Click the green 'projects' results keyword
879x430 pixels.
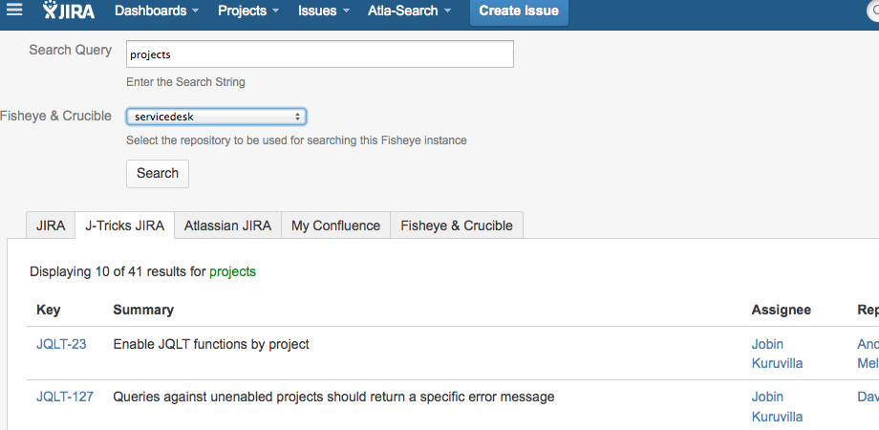232,272
